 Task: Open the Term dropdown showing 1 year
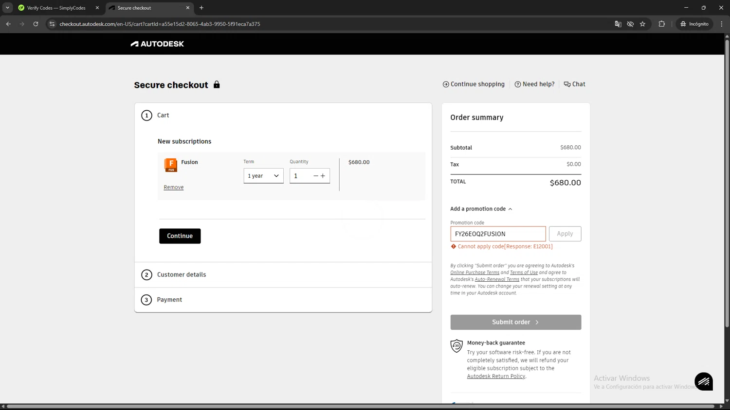coord(263,176)
